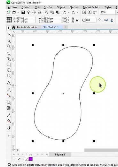Screen dimensions: 118x167
Task: Click the purple color swatch
Action: coord(31,159)
